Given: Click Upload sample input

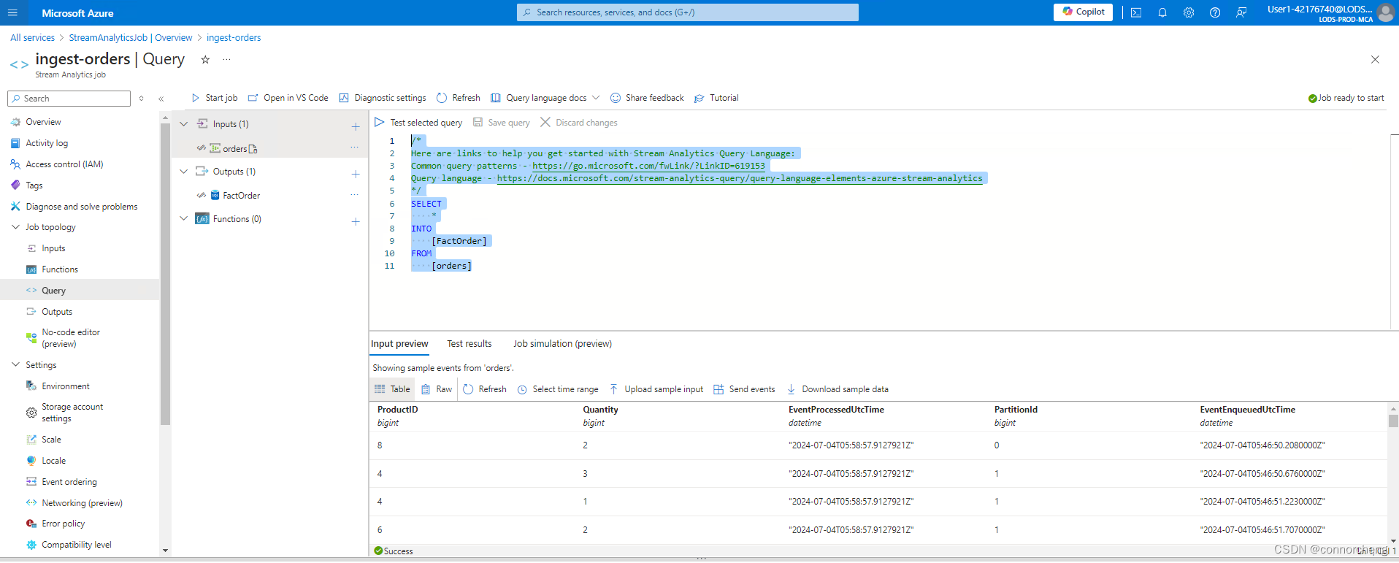Looking at the screenshot, I should coord(656,389).
